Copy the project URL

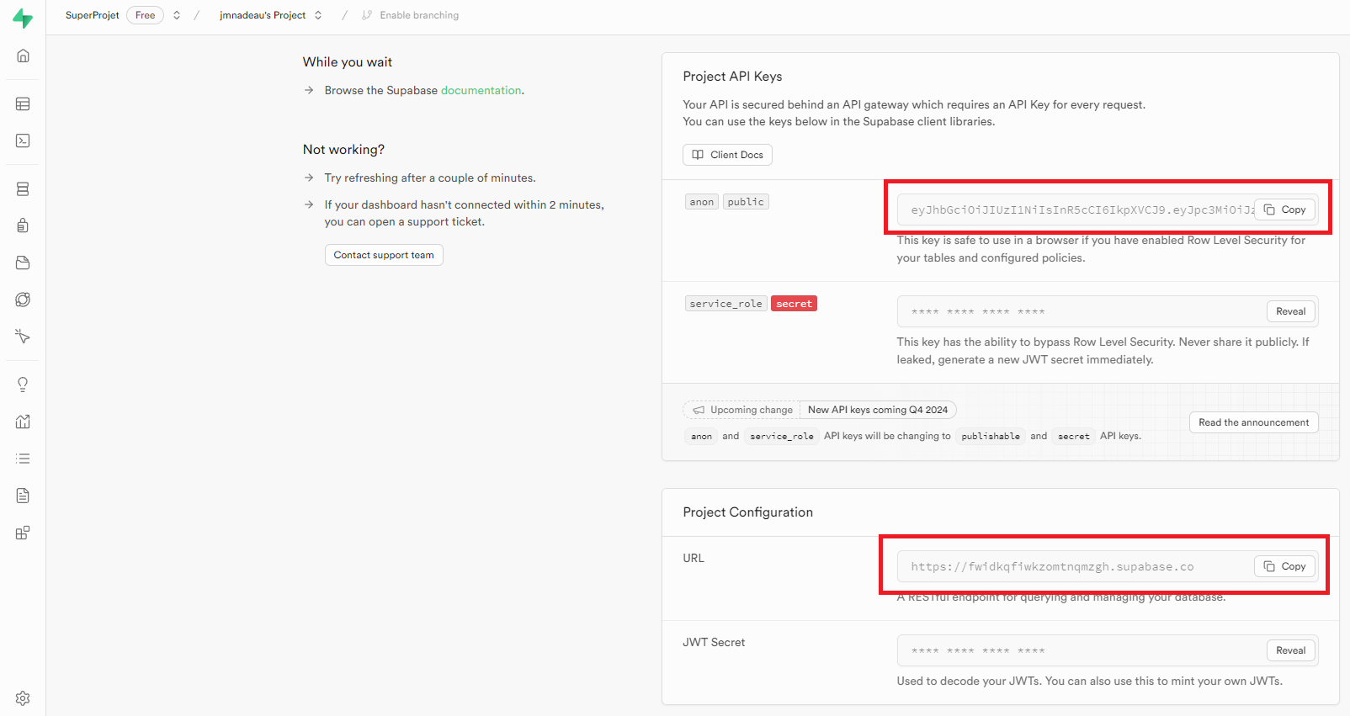(1284, 566)
